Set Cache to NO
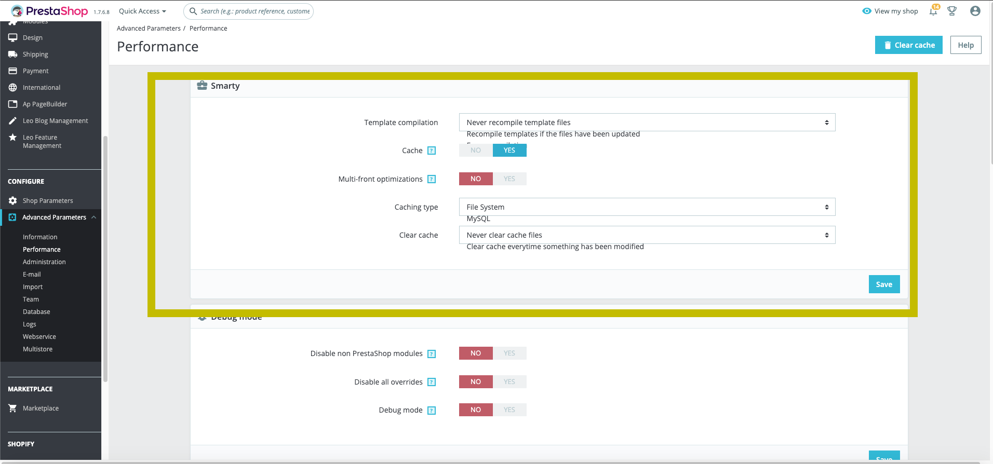This screenshot has width=993, height=464. click(x=476, y=150)
